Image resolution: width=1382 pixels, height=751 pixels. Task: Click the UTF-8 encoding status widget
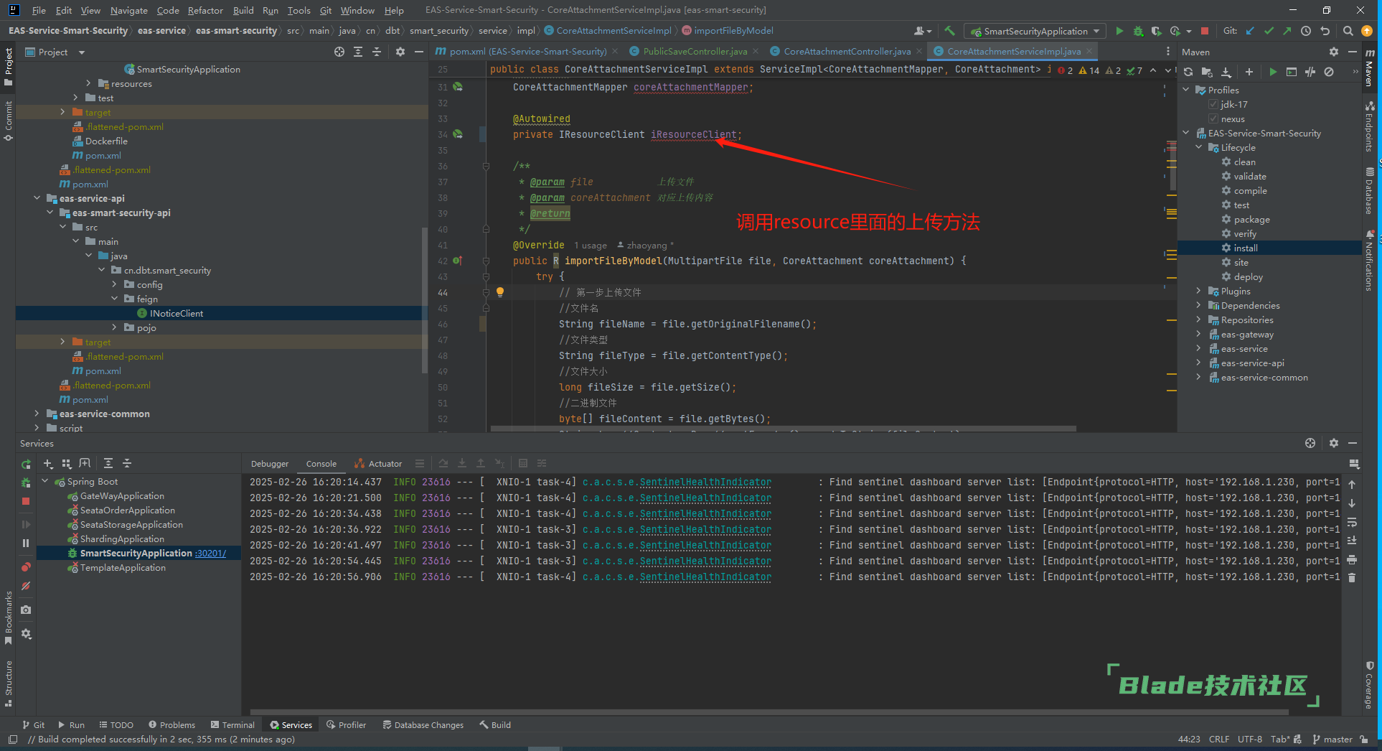[1249, 740]
